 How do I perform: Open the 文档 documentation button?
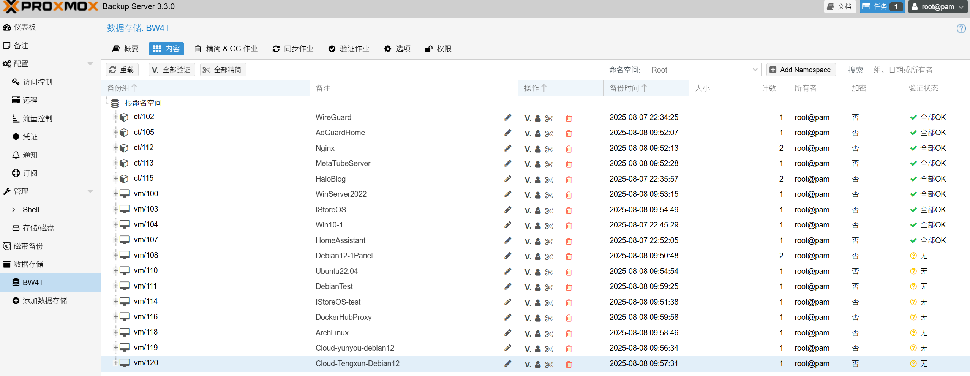[839, 7]
